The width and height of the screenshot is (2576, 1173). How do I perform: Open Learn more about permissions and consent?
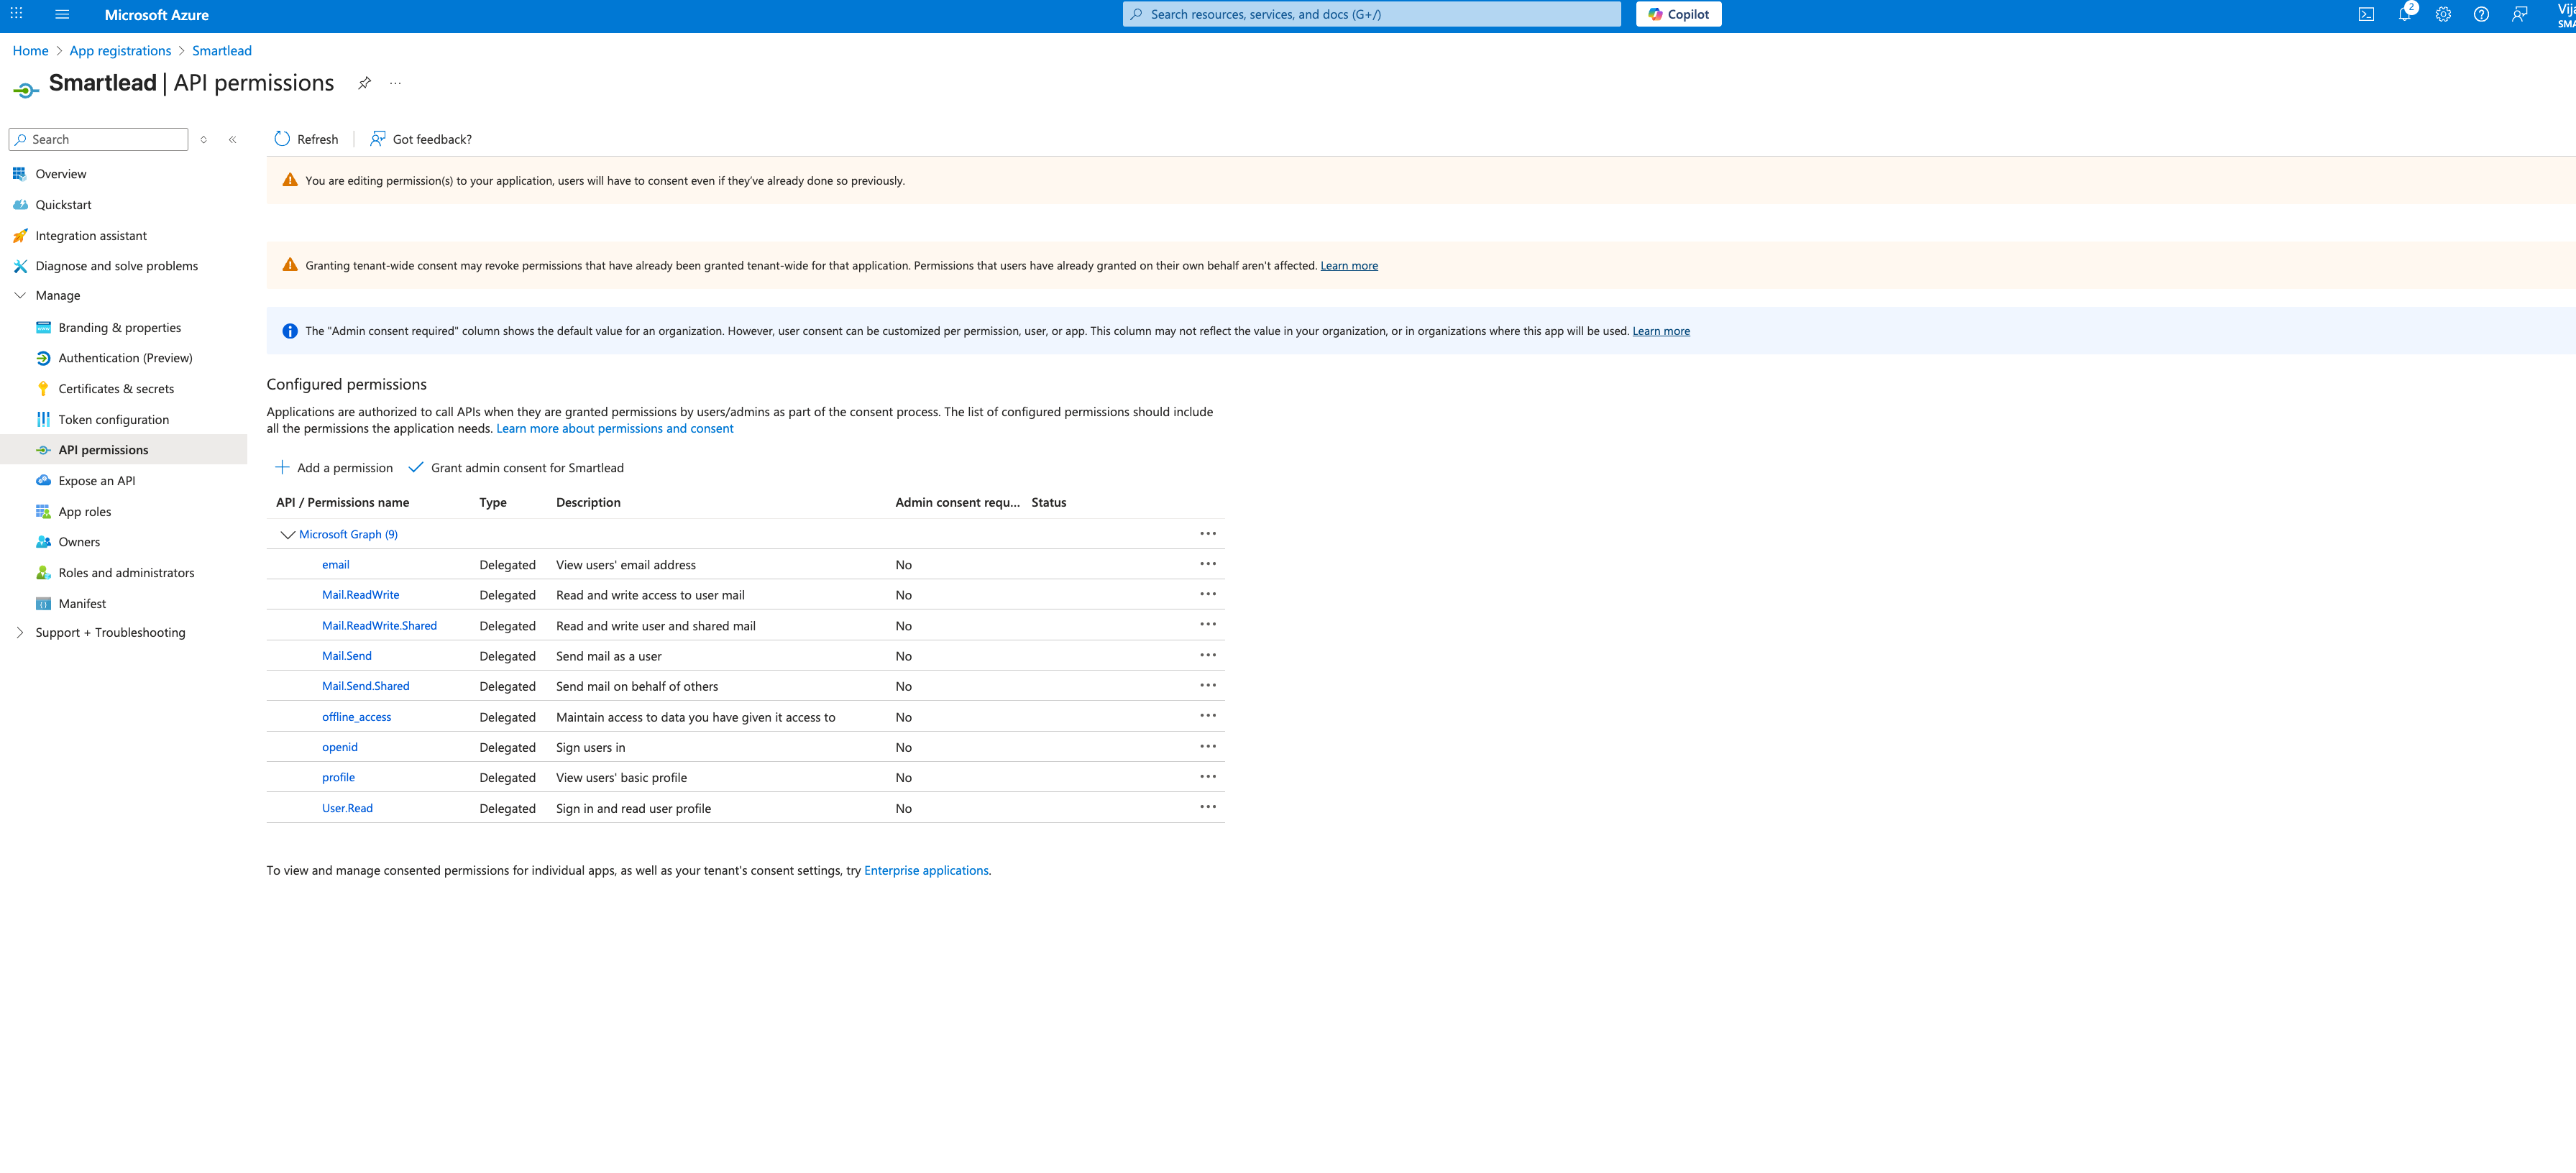click(615, 429)
